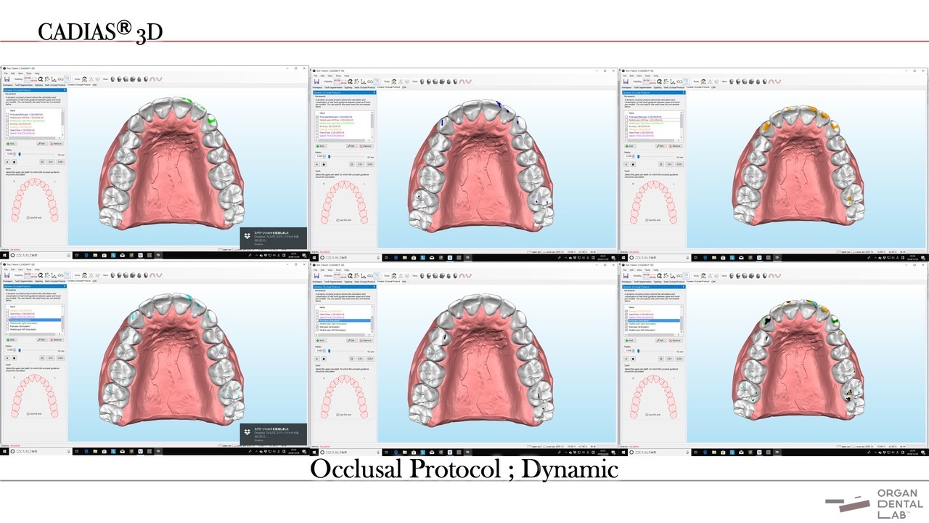Screen dimensions: 929x523
Task: Play replay in top-left window
Action: coord(7,162)
